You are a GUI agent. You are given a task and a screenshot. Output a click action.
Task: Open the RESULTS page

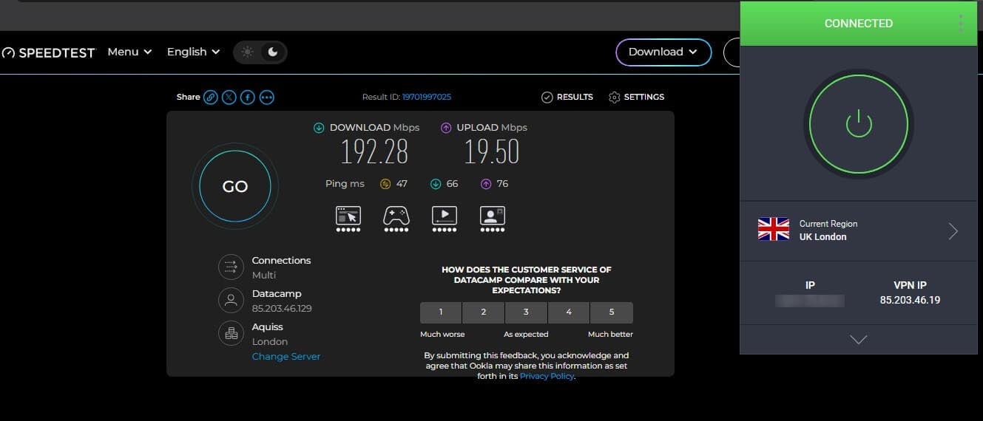click(x=567, y=97)
